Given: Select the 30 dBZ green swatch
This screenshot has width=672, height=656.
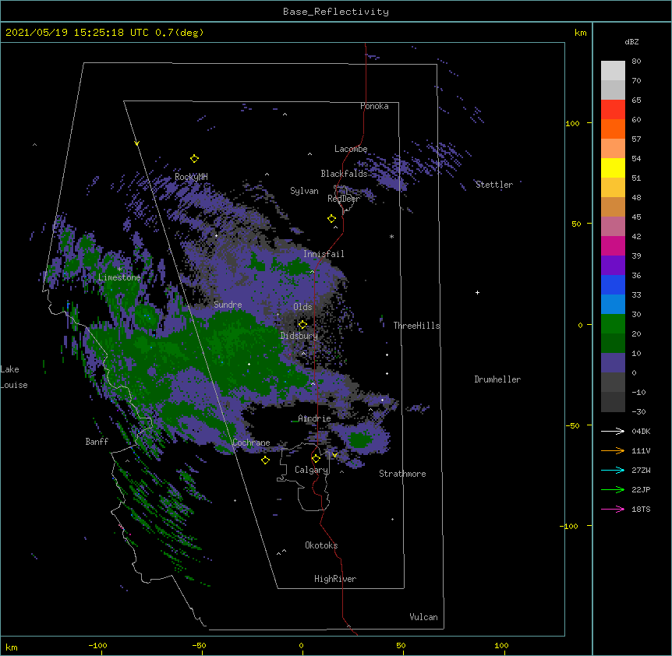Looking at the screenshot, I should point(613,324).
